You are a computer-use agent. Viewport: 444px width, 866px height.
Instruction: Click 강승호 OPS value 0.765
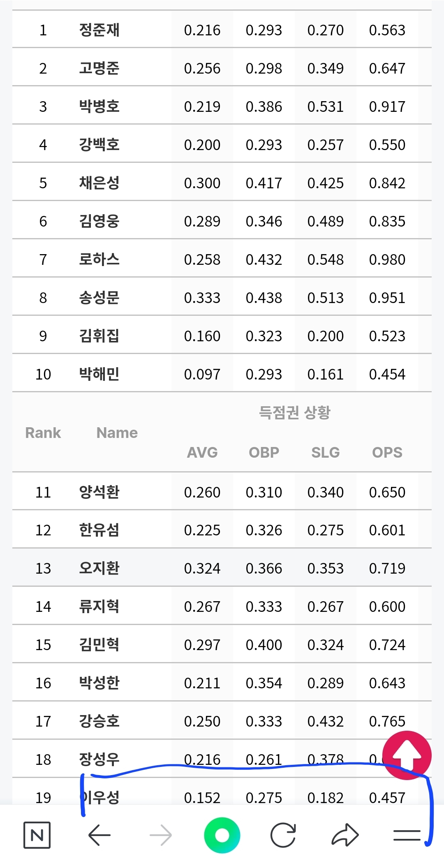coord(387,721)
